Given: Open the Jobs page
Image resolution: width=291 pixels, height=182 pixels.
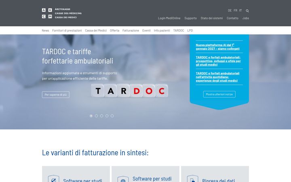Looking at the screenshot, I should tap(246, 18).
